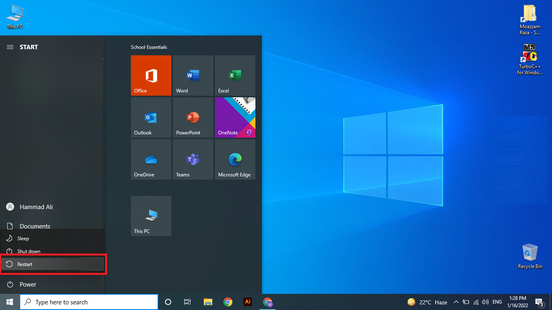Open the OneNote tile

coord(235,117)
